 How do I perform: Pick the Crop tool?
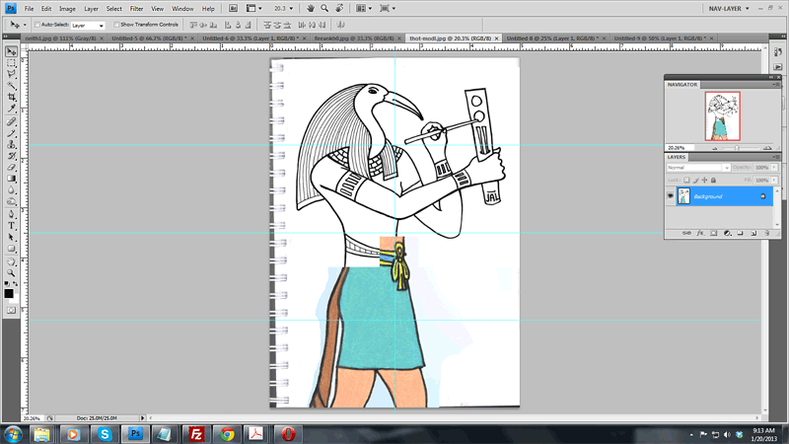[12, 98]
